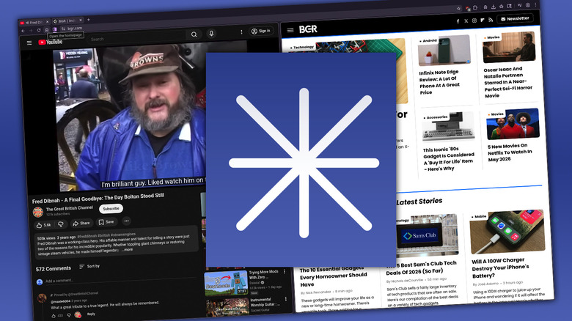Image resolution: width=572 pixels, height=321 pixels.
Task: Close the BGR browser tab
Action: (x=81, y=20)
